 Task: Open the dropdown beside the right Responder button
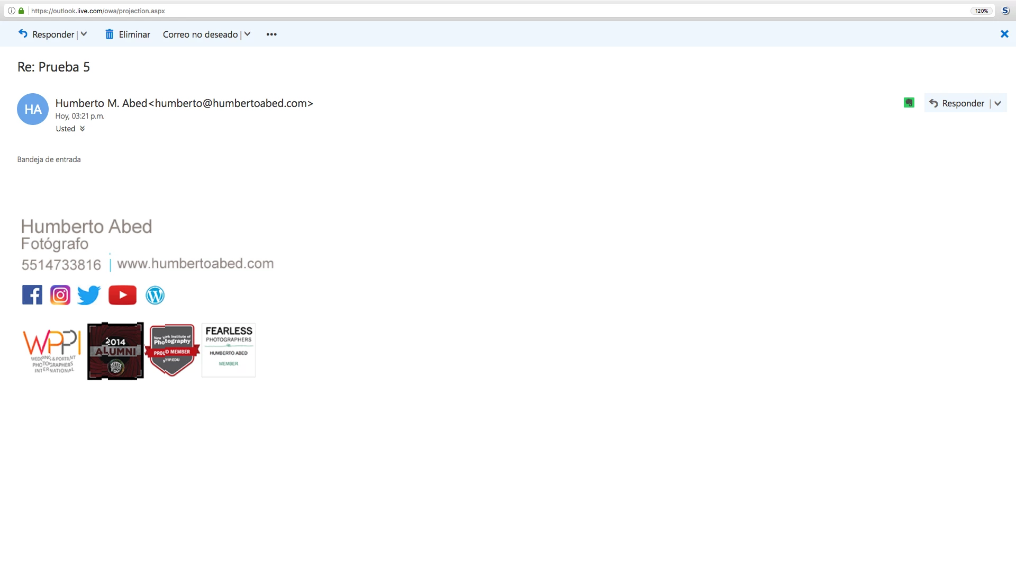tap(997, 103)
